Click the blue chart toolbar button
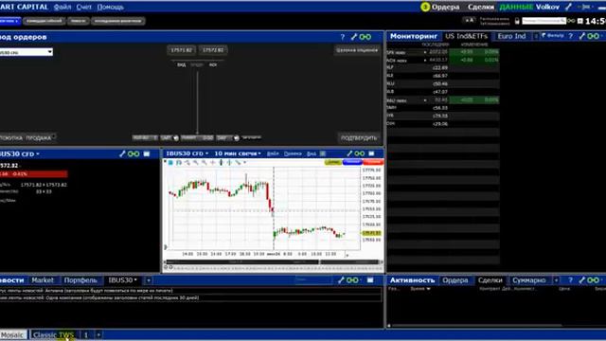Viewport: 606px width, 341px height. (352, 162)
